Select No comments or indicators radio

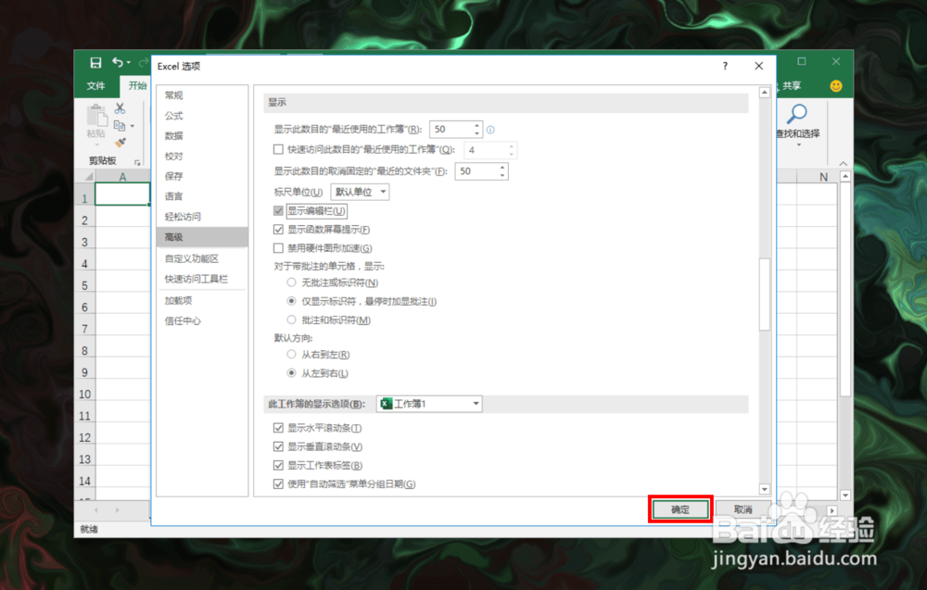tap(291, 282)
